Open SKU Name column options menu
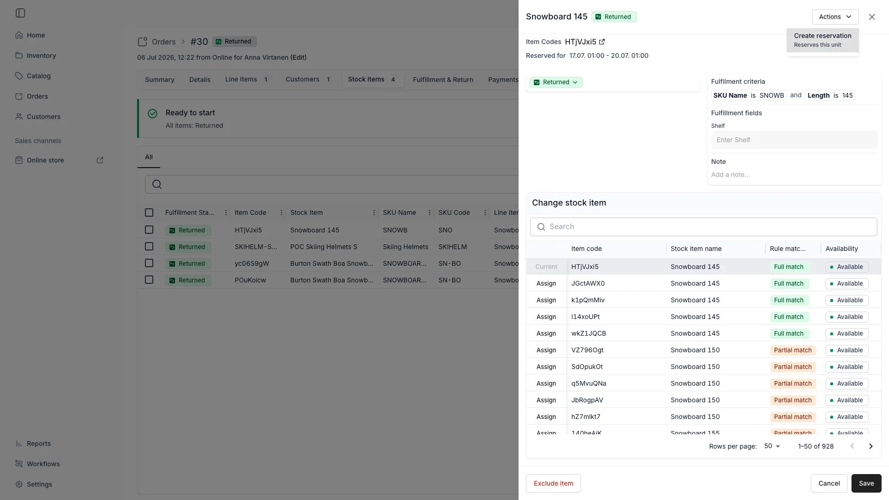 point(430,212)
